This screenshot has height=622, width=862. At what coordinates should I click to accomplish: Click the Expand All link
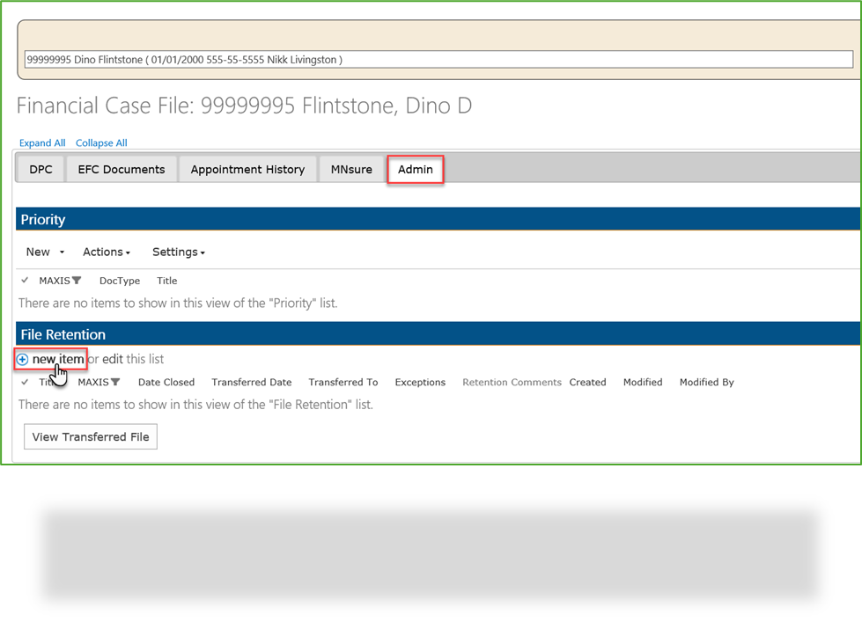[x=42, y=143]
